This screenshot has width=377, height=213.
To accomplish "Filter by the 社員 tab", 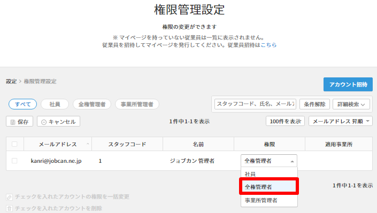I will coord(55,104).
